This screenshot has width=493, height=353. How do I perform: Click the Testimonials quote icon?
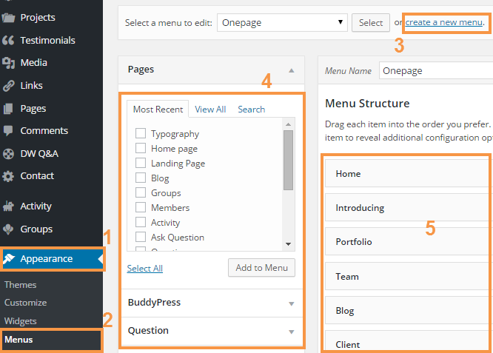coord(8,40)
